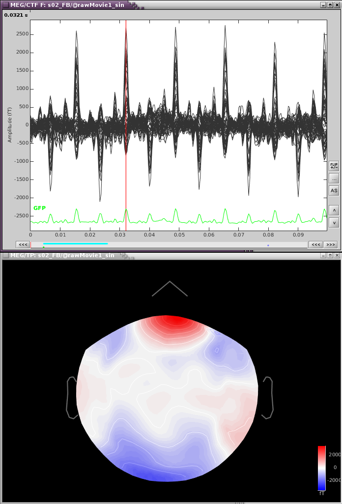Screen dimensions: 342x504
Task: Toggle the AS auto-scale button
Action: point(334,191)
